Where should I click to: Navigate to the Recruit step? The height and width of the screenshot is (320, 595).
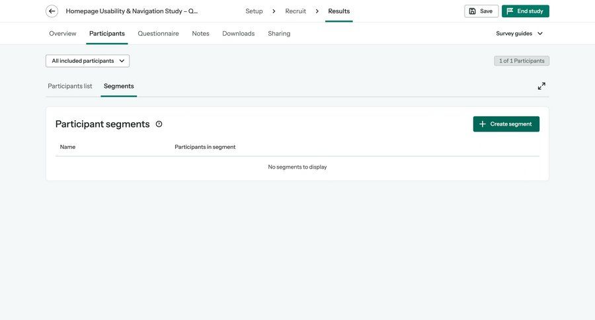(x=296, y=11)
